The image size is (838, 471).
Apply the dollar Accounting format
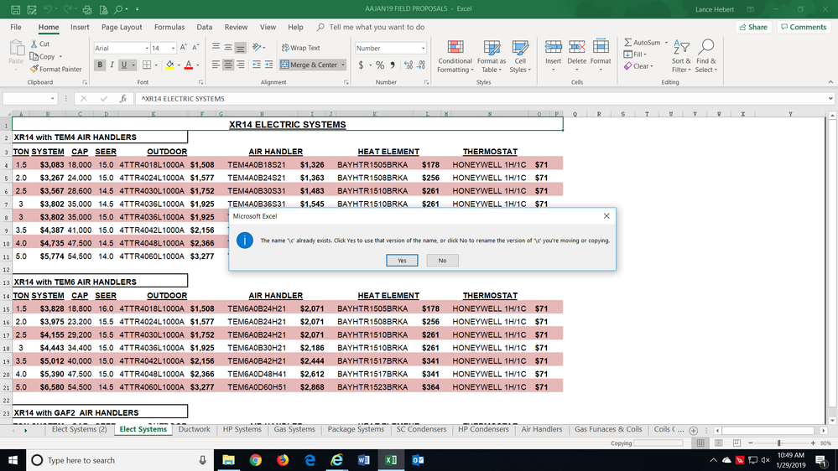[x=361, y=65]
